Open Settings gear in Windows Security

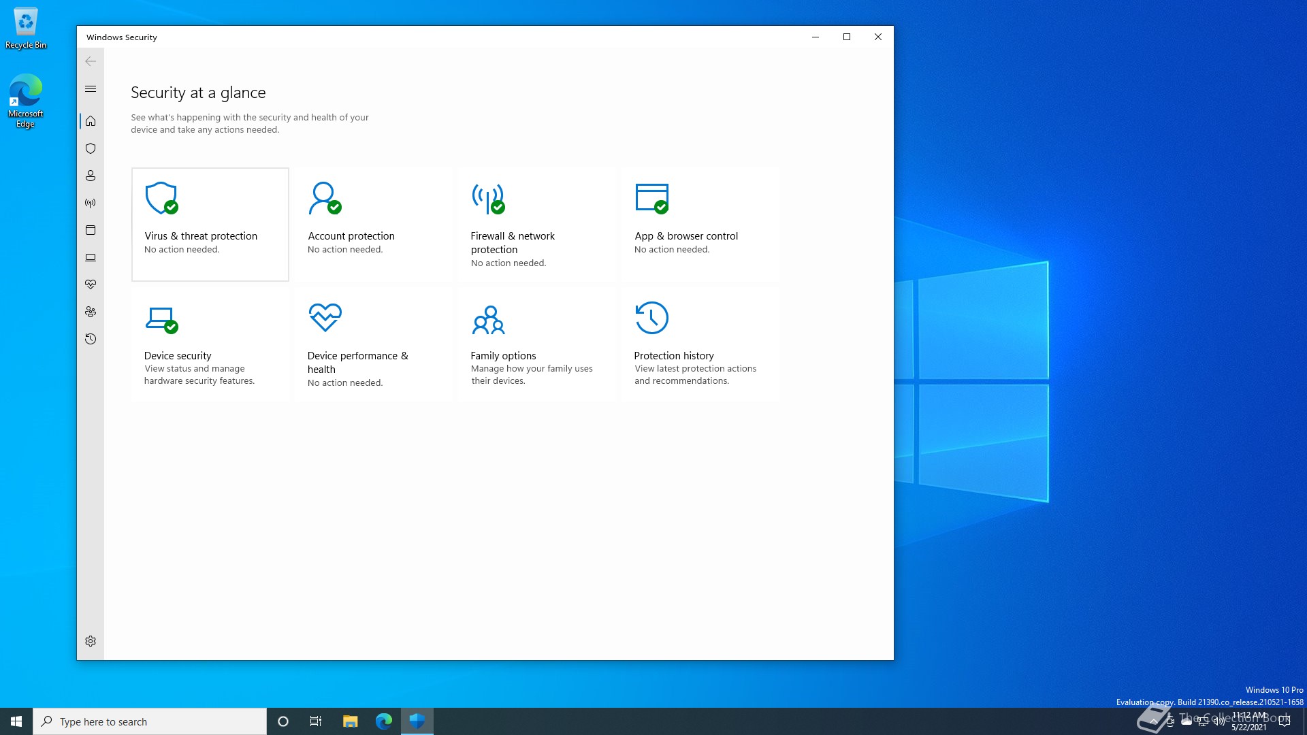pyautogui.click(x=91, y=641)
